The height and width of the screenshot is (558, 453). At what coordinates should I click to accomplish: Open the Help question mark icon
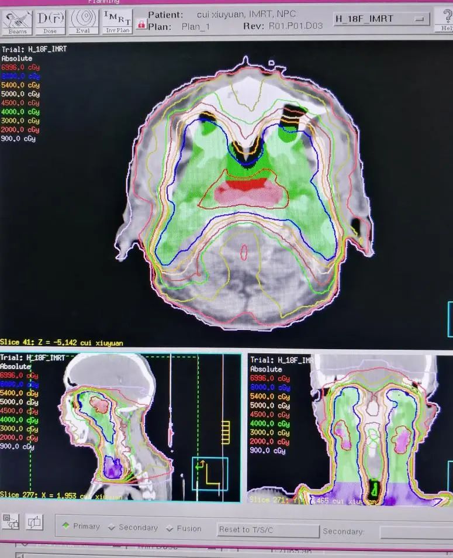[x=445, y=20]
